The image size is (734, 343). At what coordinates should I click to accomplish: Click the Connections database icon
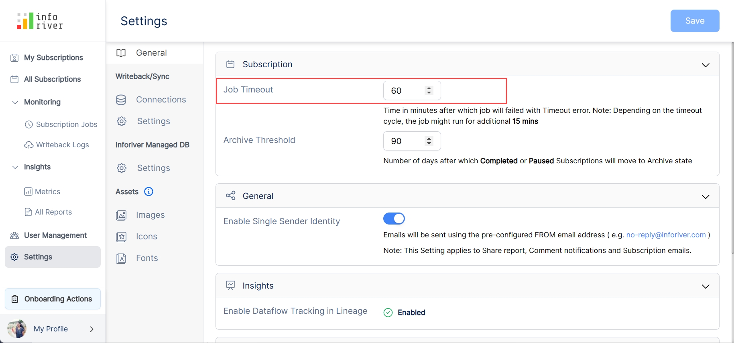(x=121, y=100)
